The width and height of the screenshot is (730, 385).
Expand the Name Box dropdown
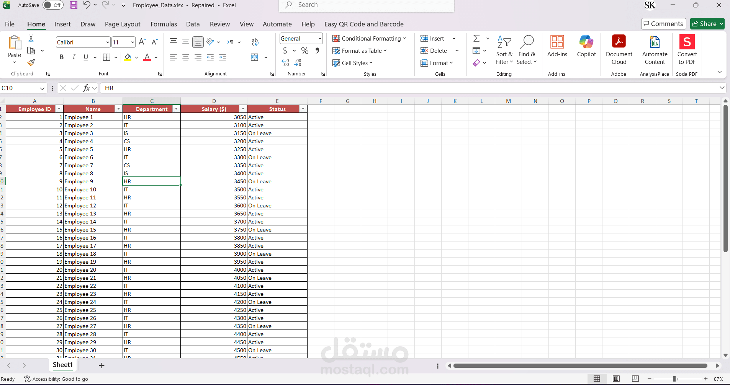coord(42,88)
